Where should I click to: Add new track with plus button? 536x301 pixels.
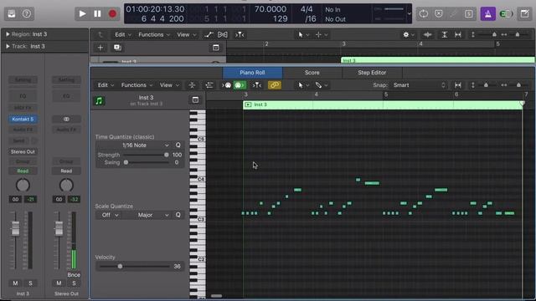100,48
